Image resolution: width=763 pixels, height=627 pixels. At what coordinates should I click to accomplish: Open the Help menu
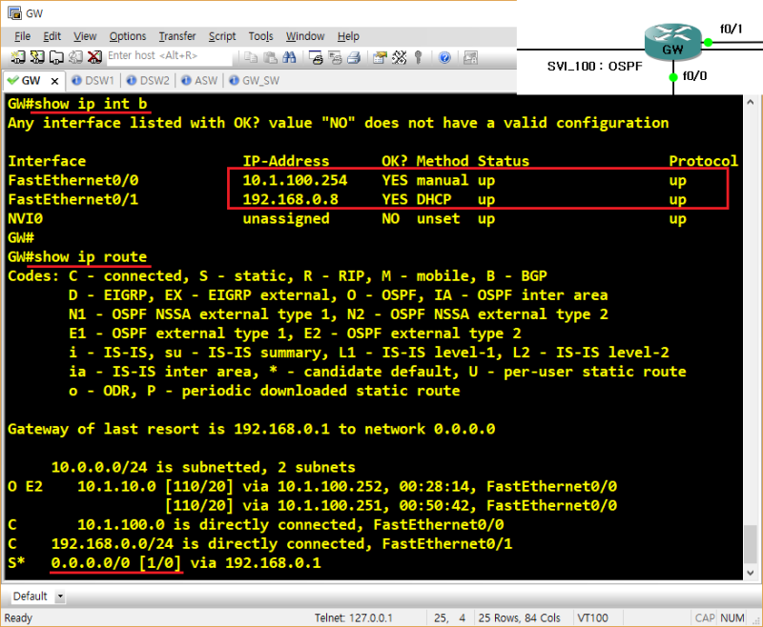tap(348, 36)
